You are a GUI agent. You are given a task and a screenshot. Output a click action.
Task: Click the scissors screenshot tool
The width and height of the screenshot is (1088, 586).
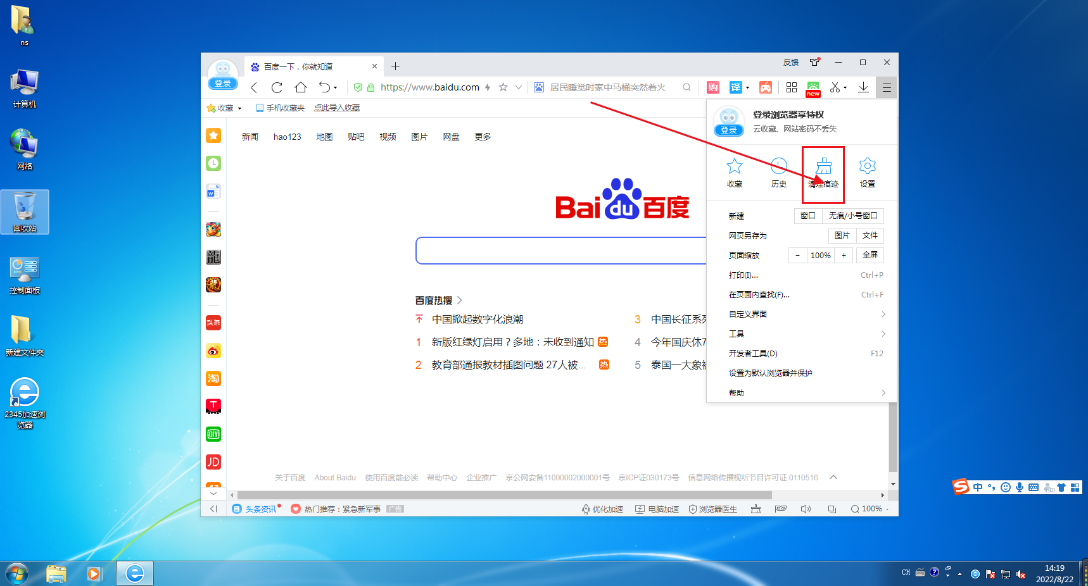pyautogui.click(x=835, y=87)
